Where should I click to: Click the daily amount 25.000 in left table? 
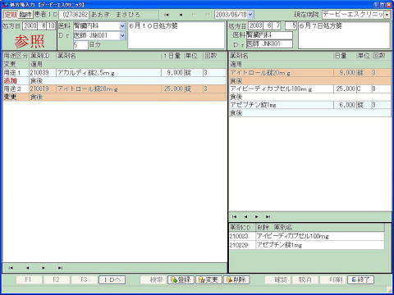172,88
